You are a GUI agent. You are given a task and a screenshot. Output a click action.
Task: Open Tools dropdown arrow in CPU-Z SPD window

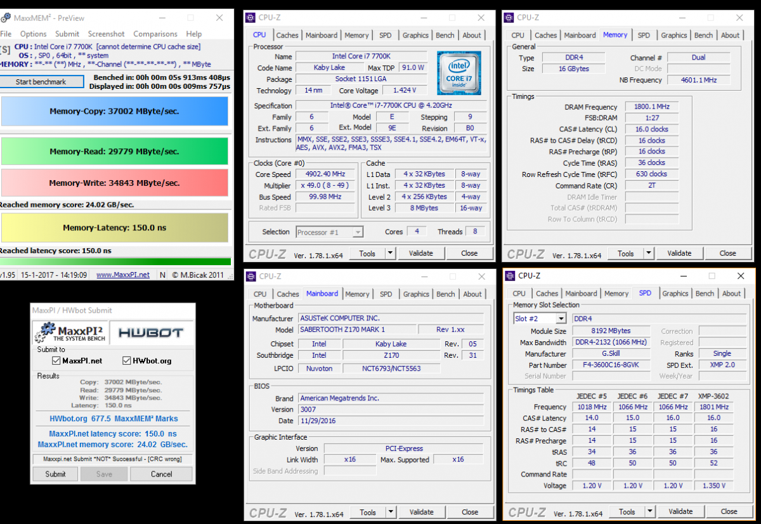click(650, 511)
